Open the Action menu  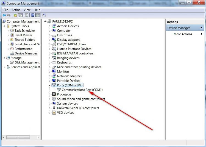pos(16,10)
